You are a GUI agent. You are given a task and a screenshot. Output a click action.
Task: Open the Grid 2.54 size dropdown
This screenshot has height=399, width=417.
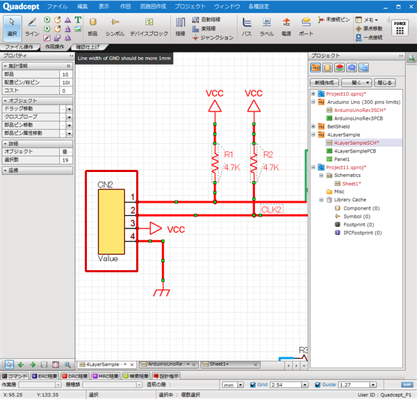coord(305,385)
